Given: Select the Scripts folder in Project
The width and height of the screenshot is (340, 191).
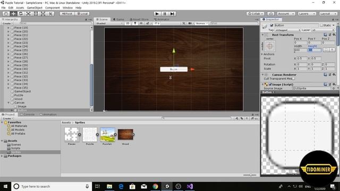Looking at the screenshot, I should (x=15, y=149).
